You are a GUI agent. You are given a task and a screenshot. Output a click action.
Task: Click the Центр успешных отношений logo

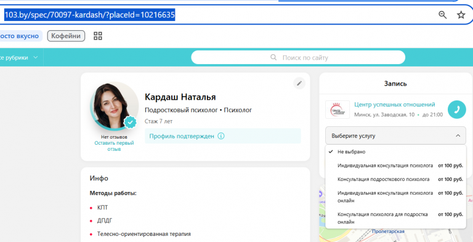click(x=338, y=110)
